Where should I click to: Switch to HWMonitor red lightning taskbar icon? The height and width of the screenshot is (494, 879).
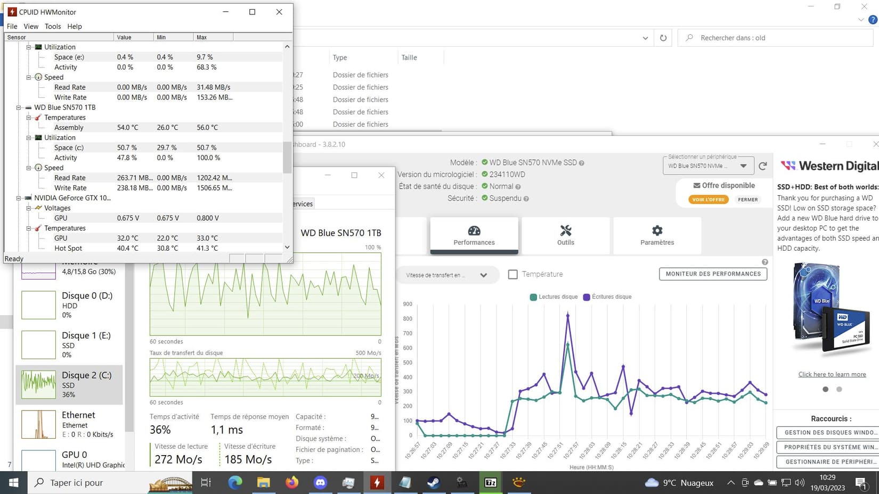click(x=377, y=482)
